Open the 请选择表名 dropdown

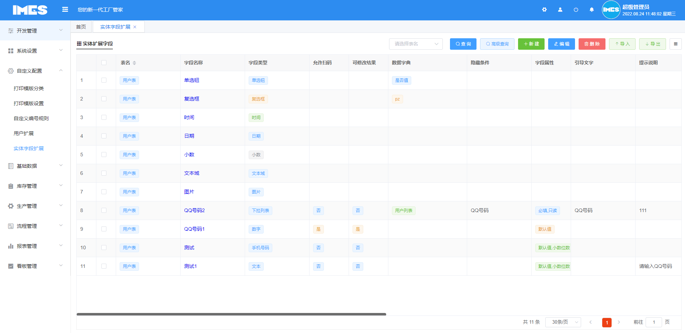[x=416, y=44]
